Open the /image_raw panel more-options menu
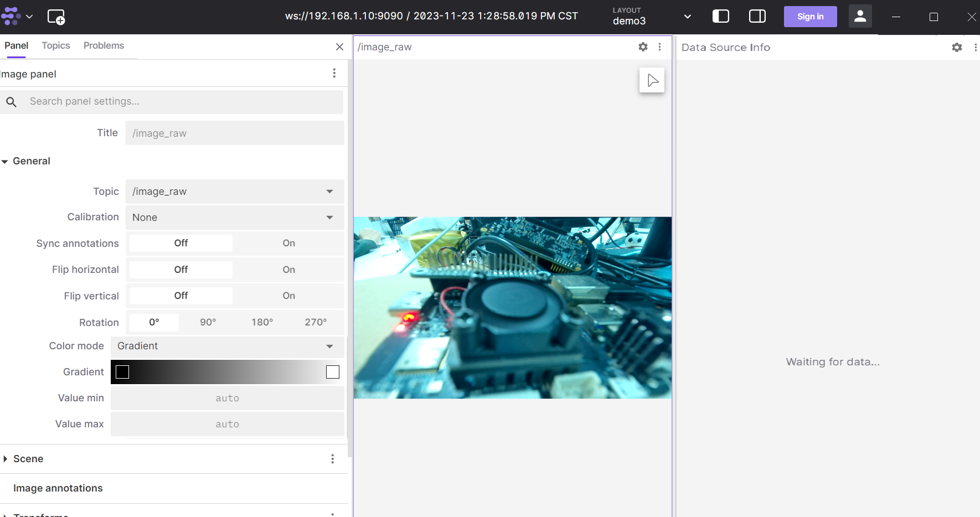 pyautogui.click(x=659, y=47)
